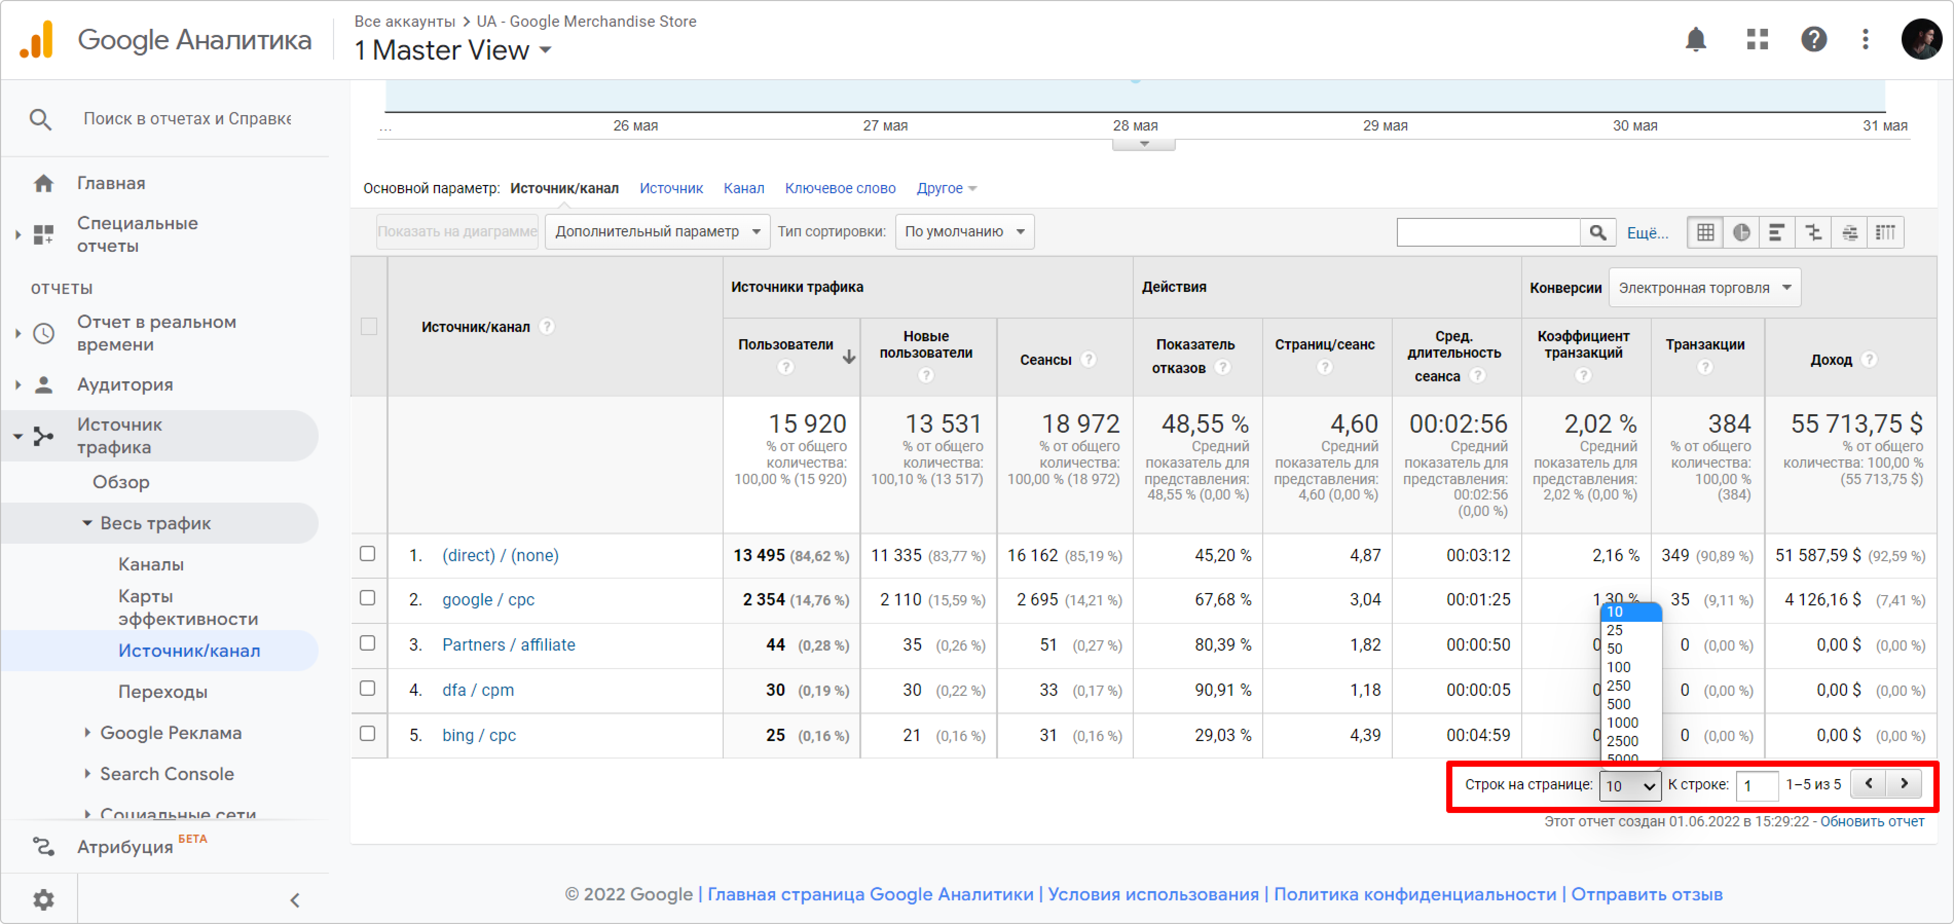Click the К строке row number field
Image resolution: width=1954 pixels, height=924 pixels.
point(1756,785)
